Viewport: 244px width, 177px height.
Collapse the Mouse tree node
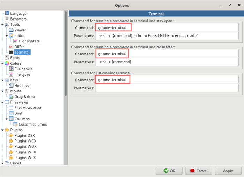click(x=2, y=91)
